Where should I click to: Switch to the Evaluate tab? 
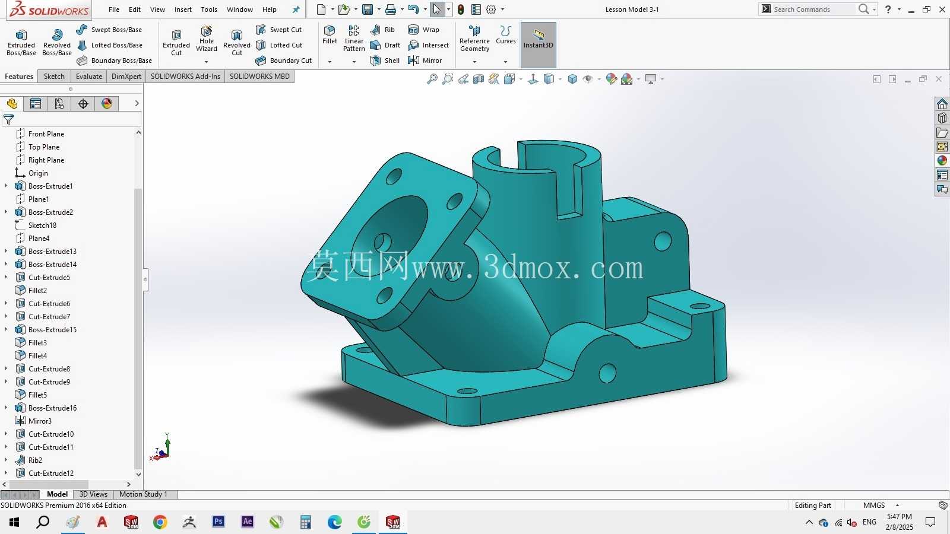89,77
